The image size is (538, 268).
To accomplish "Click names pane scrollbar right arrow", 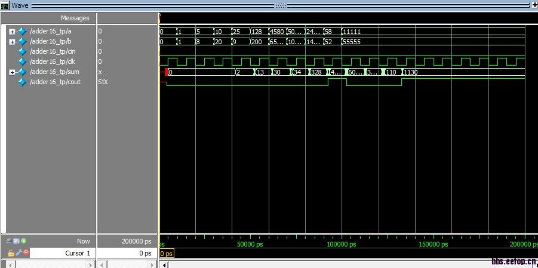I will pyautogui.click(x=91, y=265).
